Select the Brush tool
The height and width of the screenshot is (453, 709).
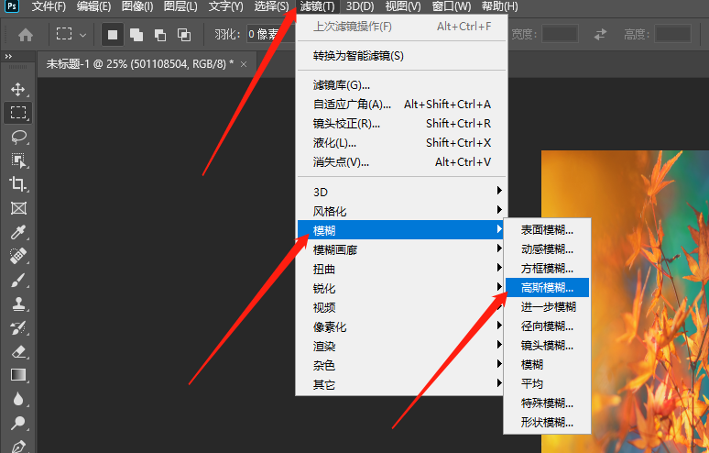pyautogui.click(x=18, y=280)
